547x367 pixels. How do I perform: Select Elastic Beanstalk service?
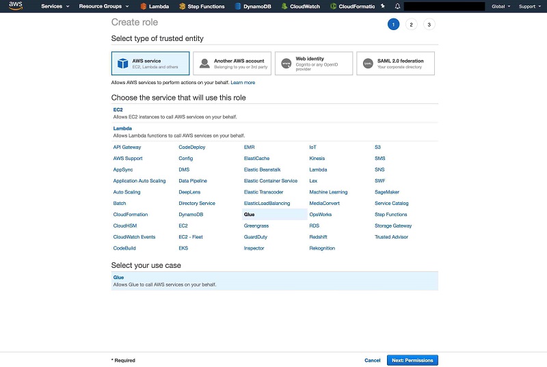pos(262,169)
